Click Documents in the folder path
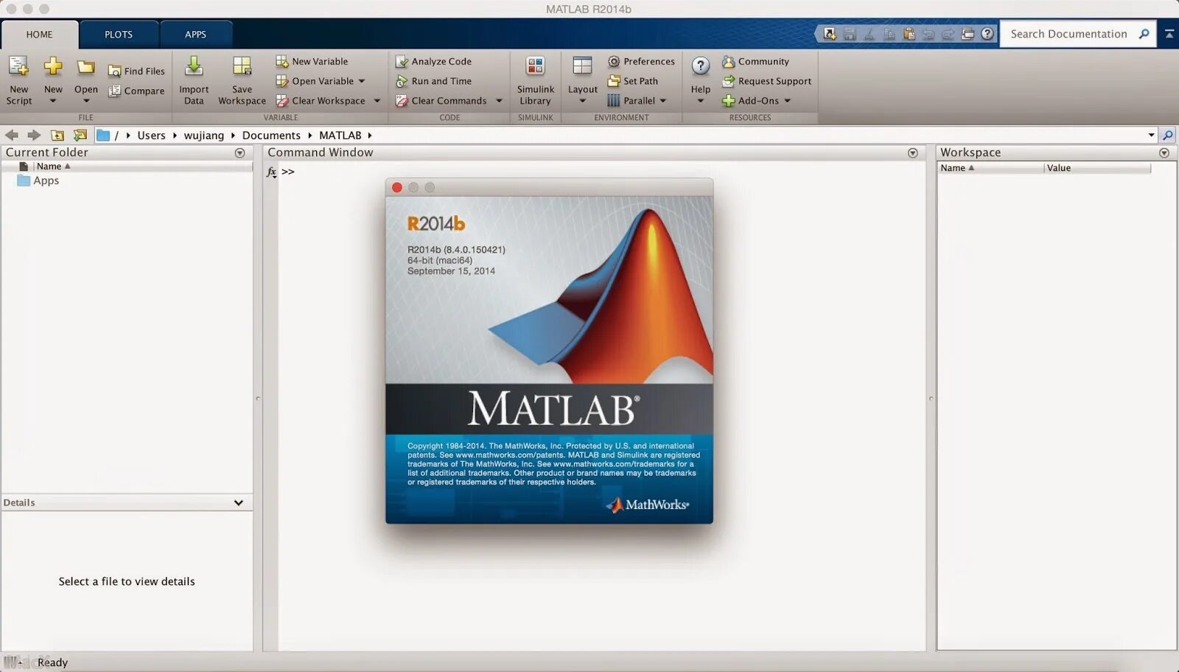 click(271, 135)
